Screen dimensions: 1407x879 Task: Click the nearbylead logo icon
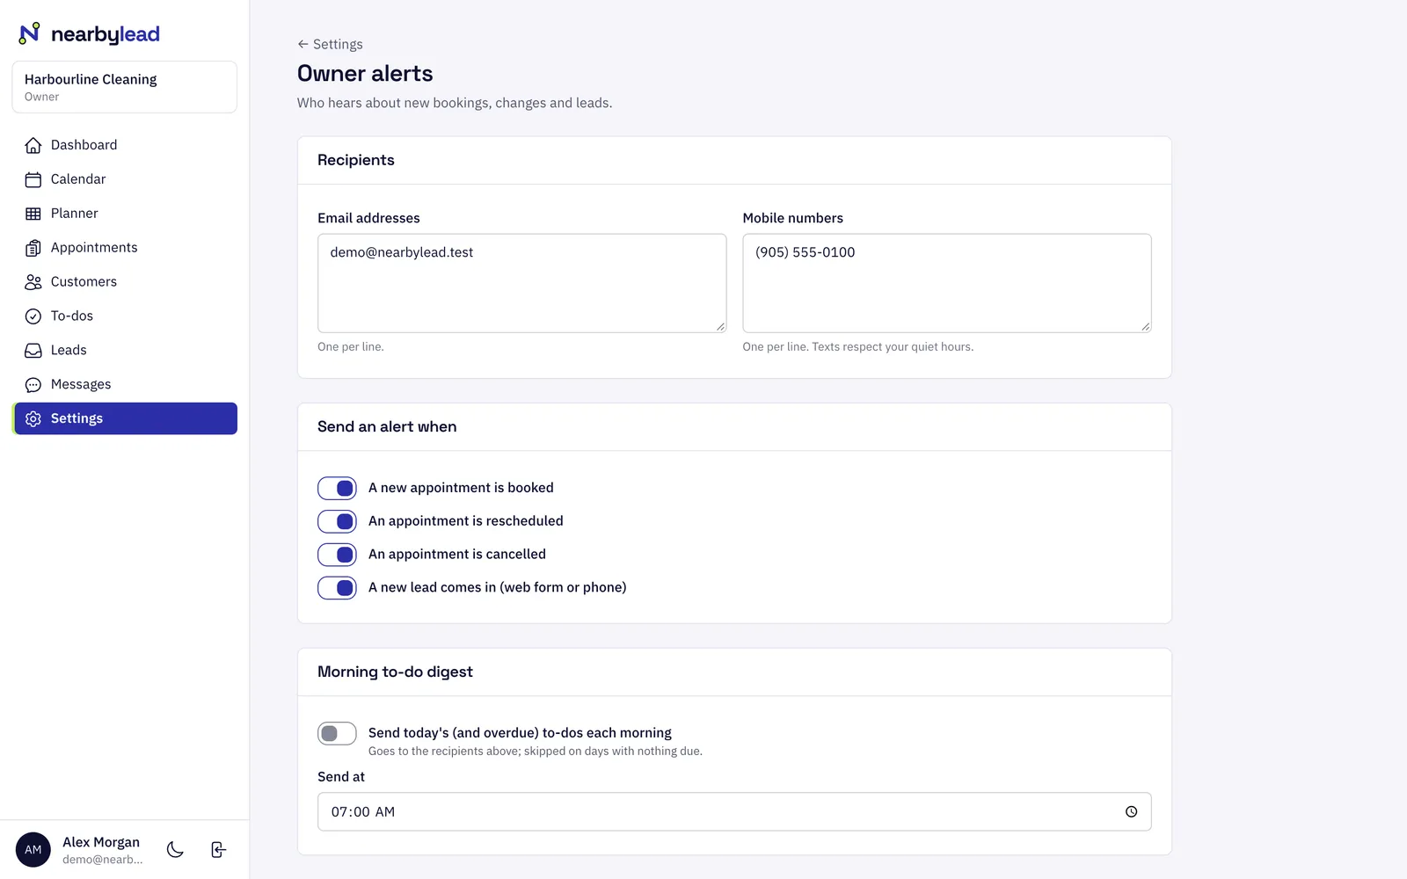click(x=29, y=33)
